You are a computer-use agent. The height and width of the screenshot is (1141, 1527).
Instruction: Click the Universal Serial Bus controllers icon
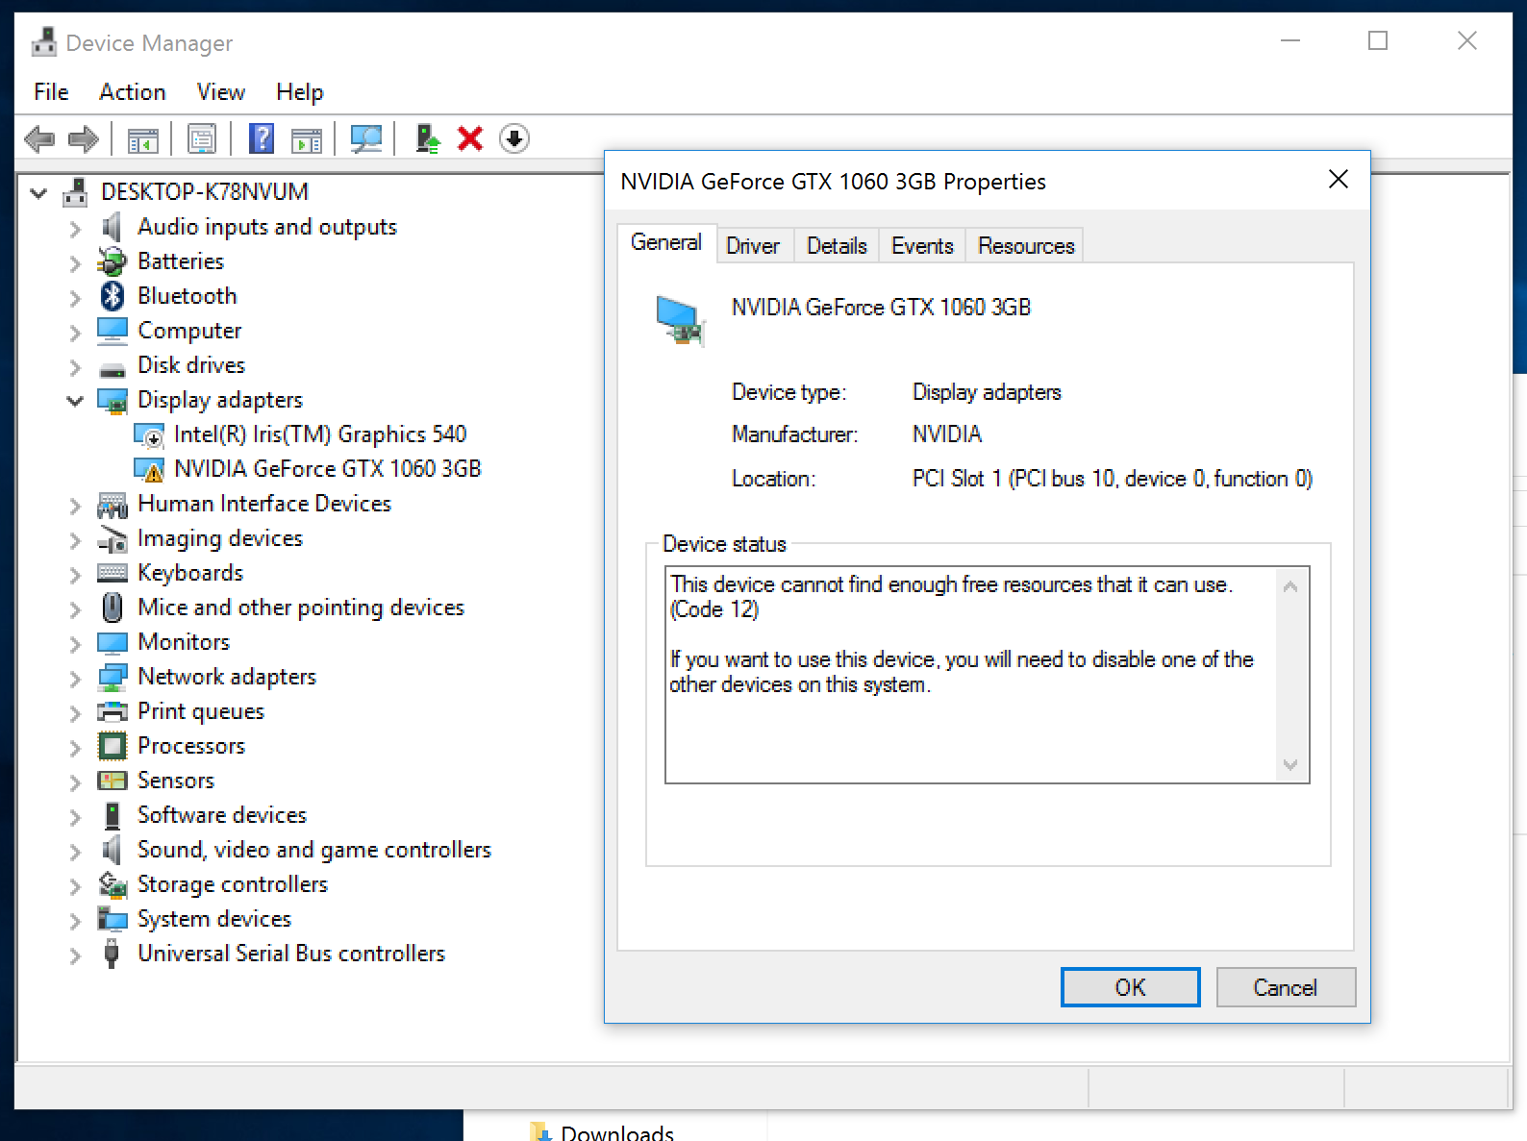(112, 954)
